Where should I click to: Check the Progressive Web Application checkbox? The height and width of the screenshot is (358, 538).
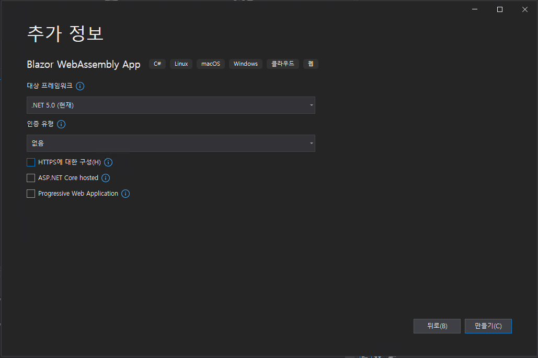(x=31, y=194)
